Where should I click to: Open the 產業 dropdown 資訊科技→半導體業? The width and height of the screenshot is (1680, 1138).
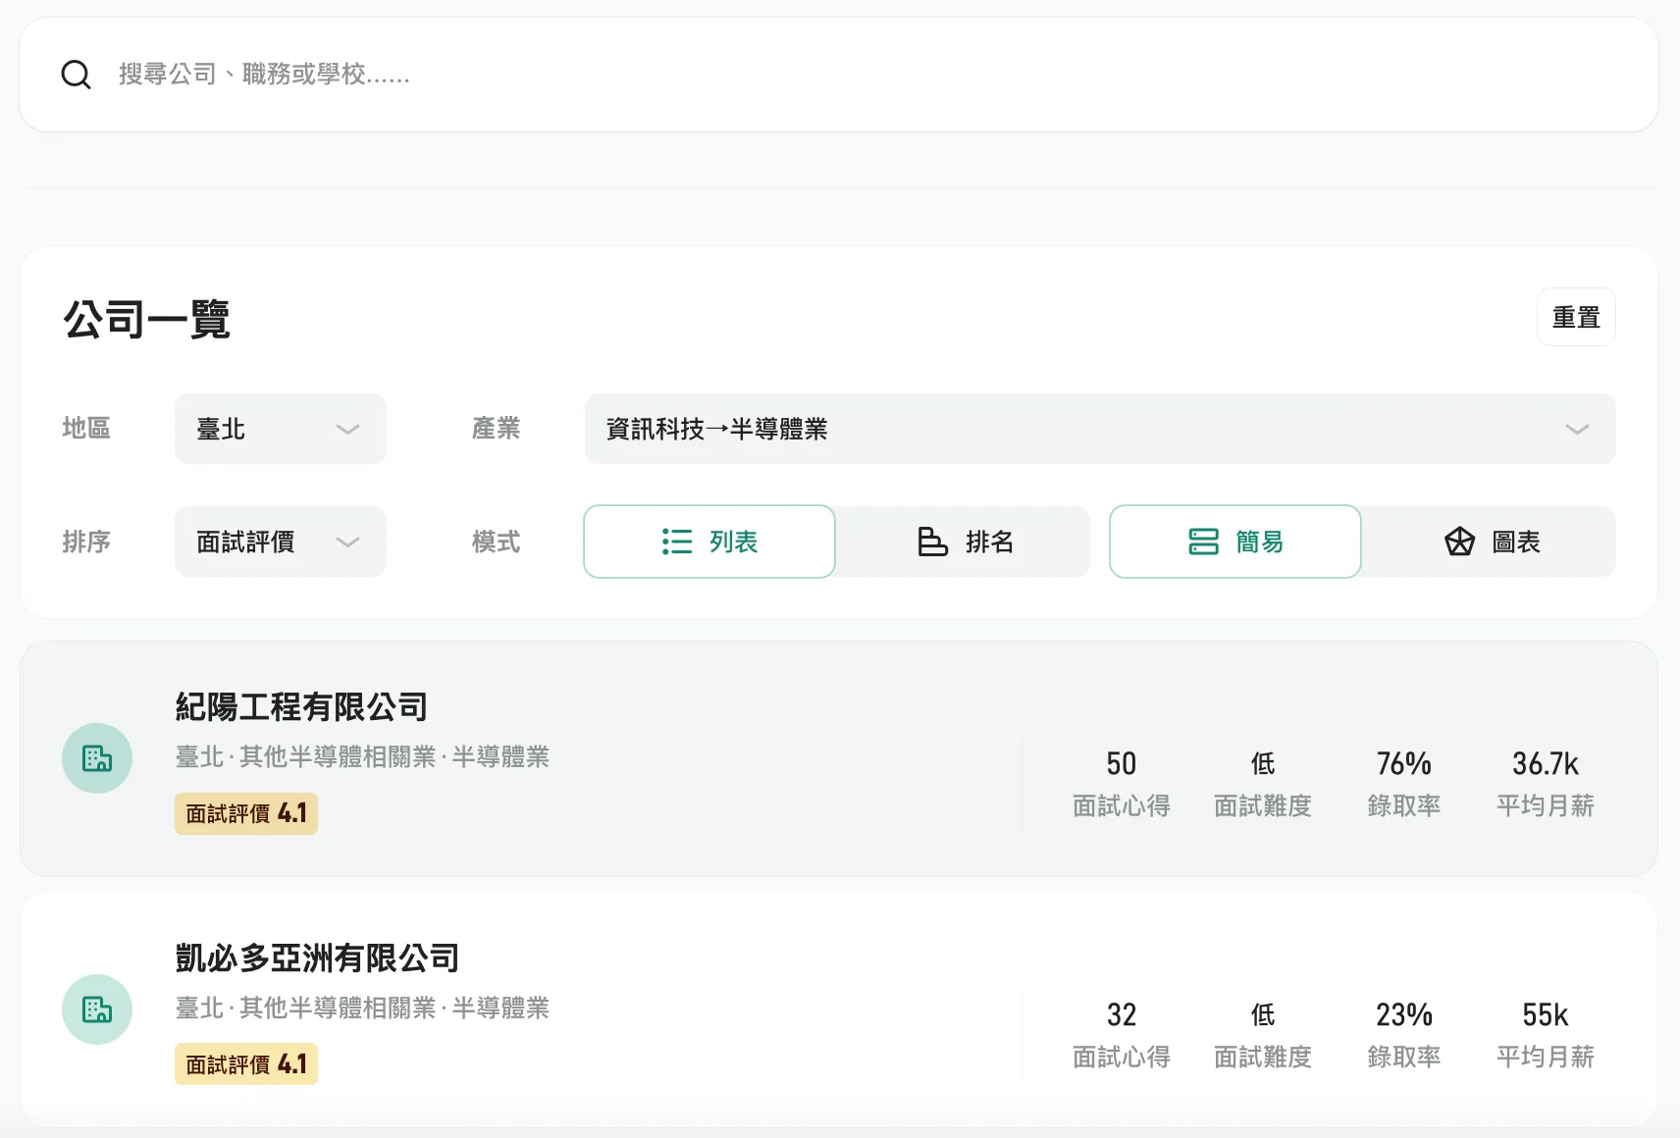(1100, 429)
